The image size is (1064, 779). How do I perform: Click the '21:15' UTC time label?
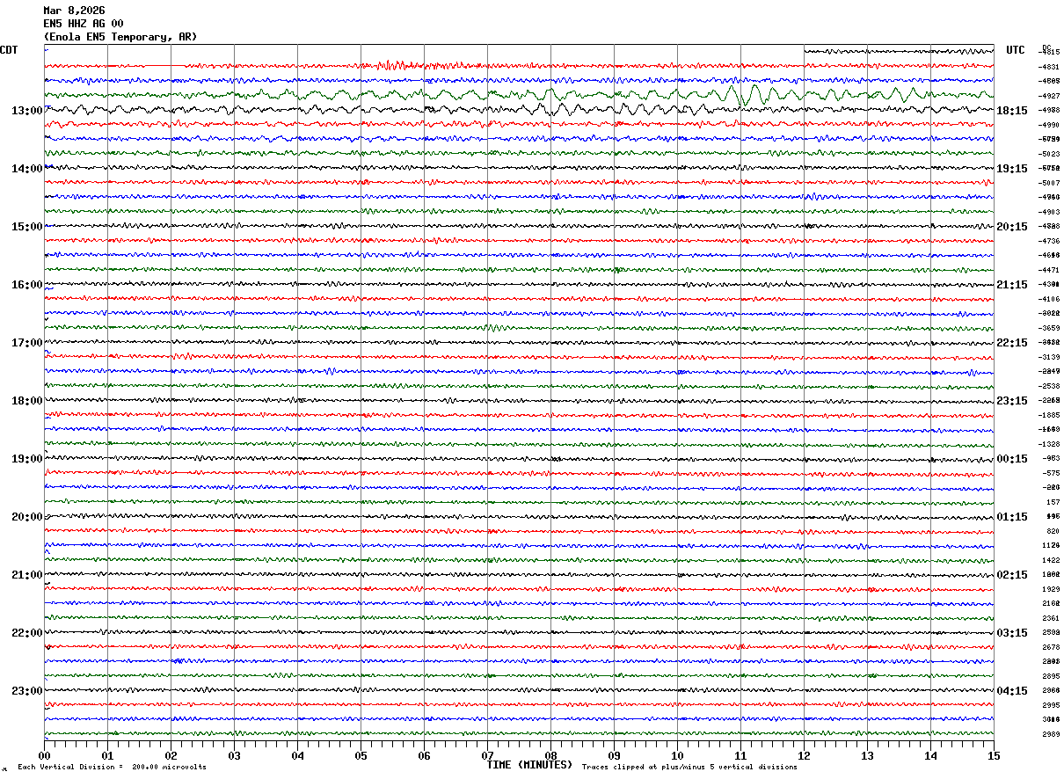point(1012,285)
